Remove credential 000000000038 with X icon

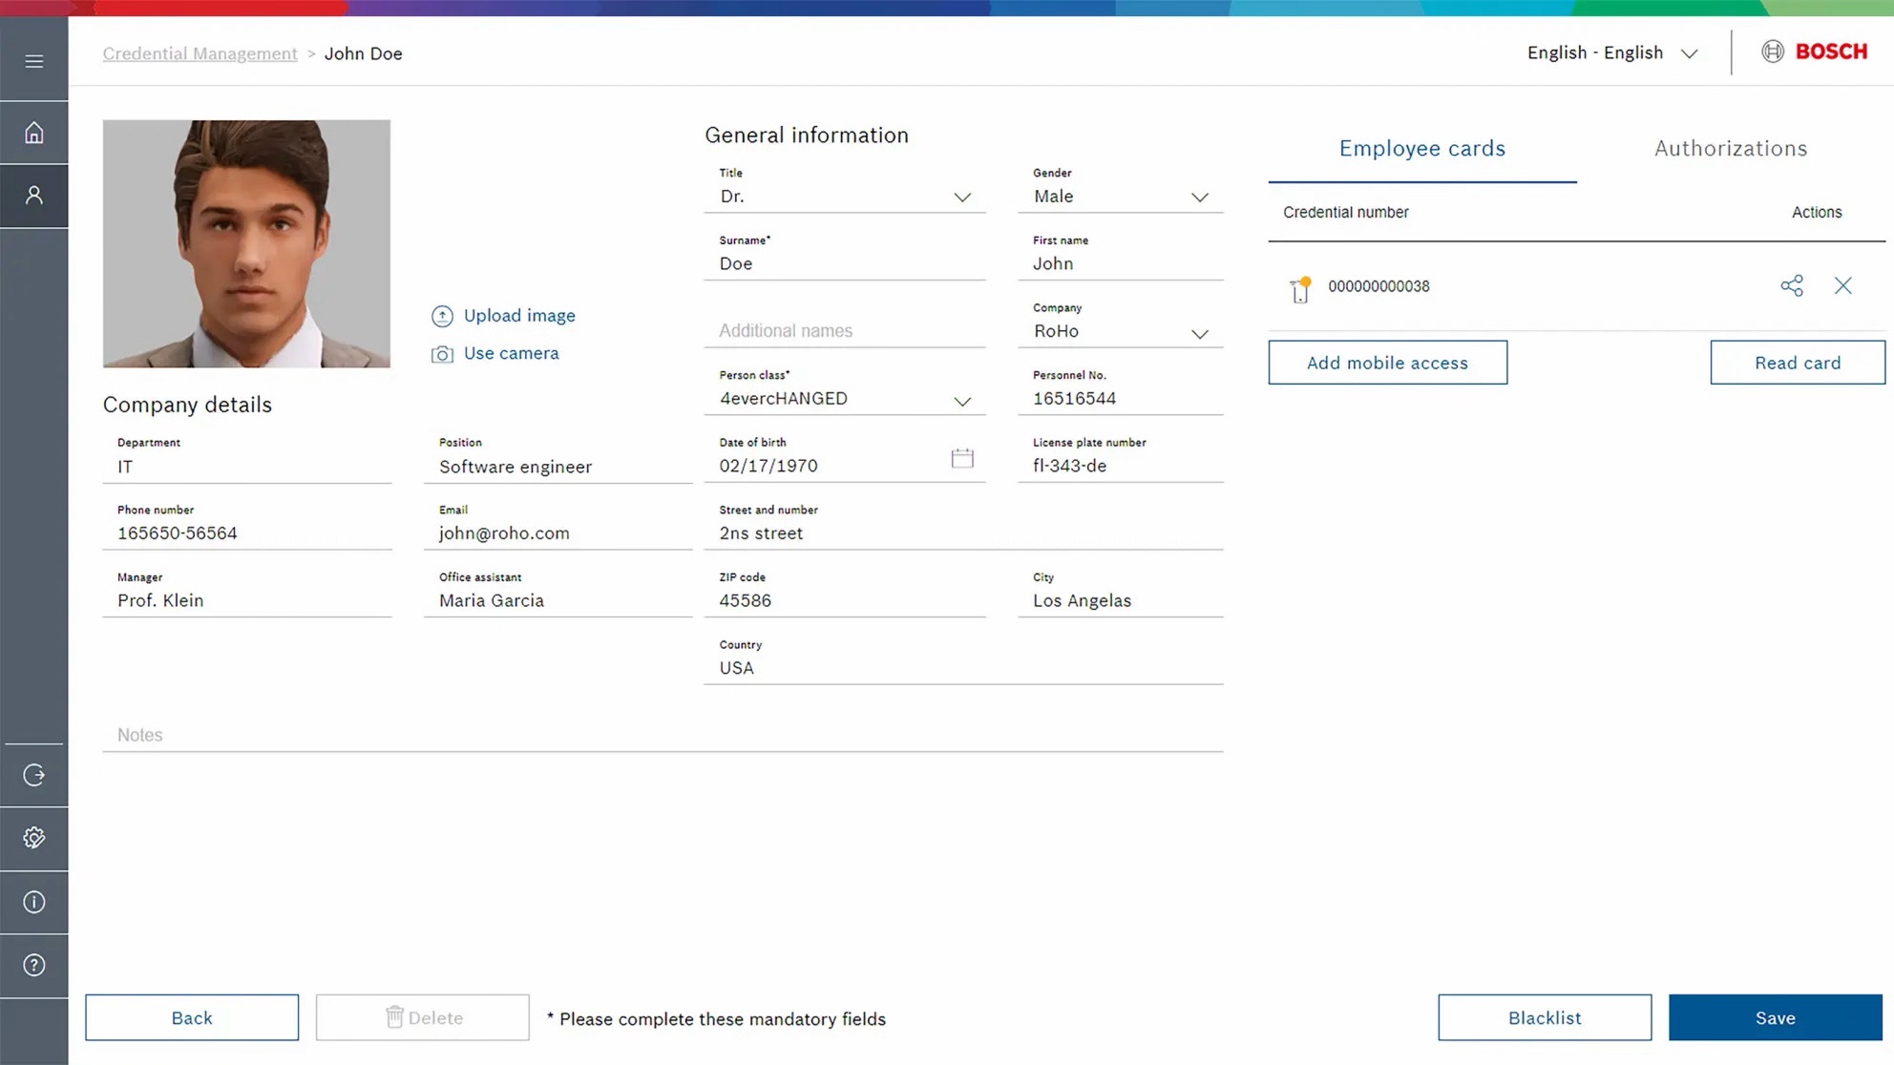click(1842, 285)
